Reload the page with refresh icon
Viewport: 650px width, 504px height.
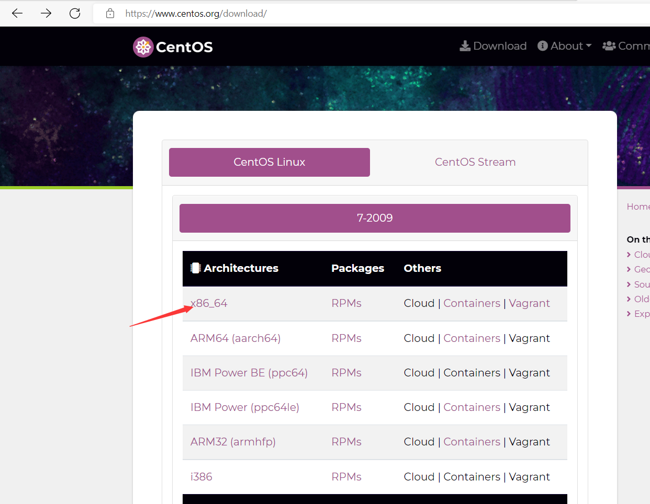75,14
